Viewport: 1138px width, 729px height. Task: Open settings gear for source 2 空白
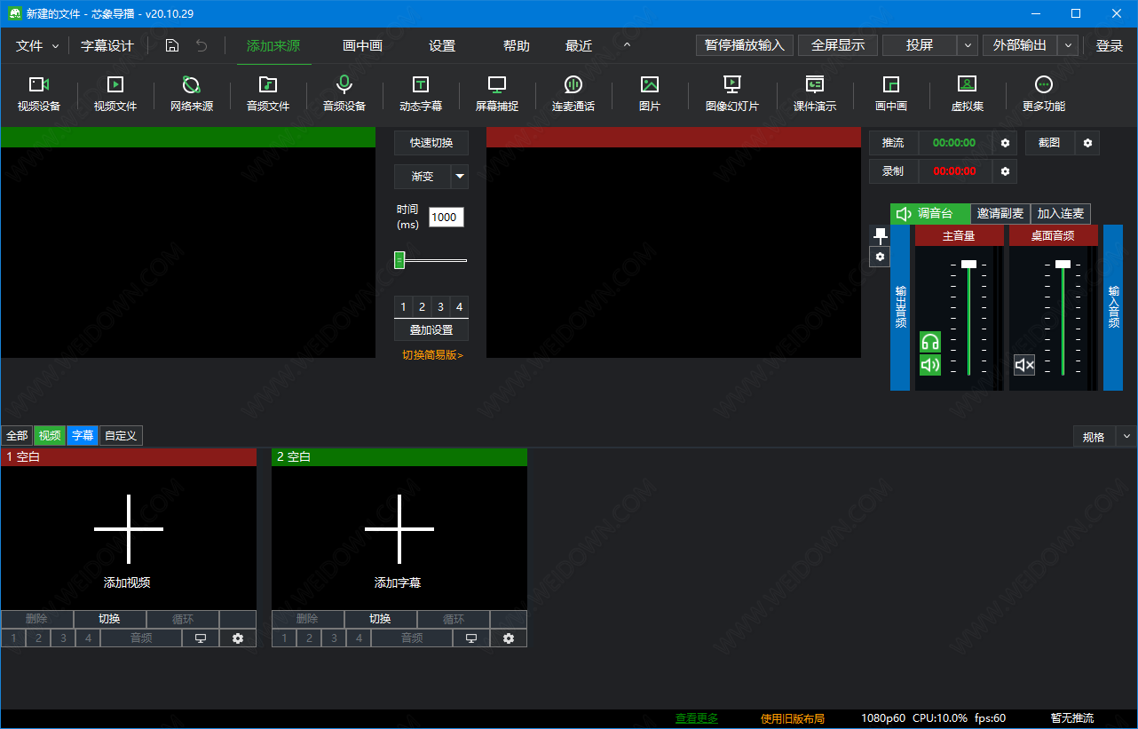click(509, 638)
